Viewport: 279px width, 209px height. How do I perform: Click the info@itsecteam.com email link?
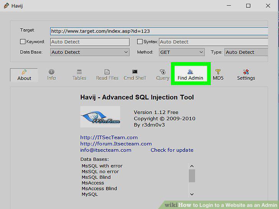tap(106, 150)
